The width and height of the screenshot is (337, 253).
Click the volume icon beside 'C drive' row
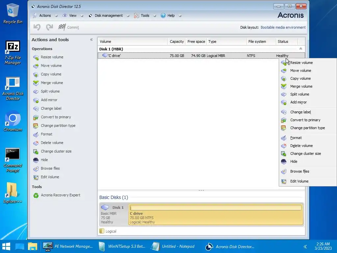(x=105, y=55)
